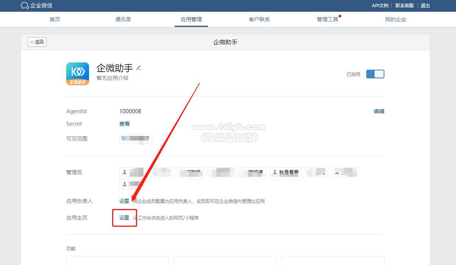This screenshot has height=265, width=456.
Task: Switch to the 我的企业 tab
Action: point(396,19)
